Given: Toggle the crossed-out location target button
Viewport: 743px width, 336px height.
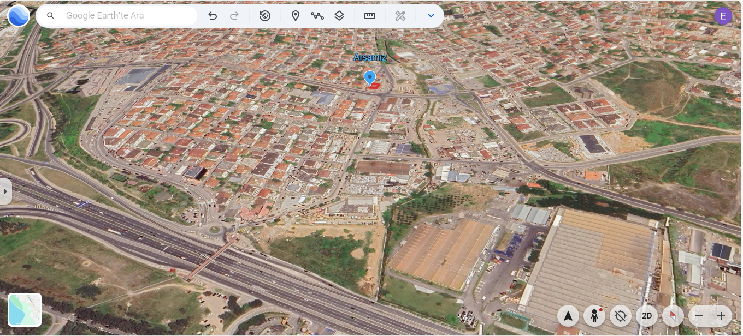Looking at the screenshot, I should (x=621, y=316).
